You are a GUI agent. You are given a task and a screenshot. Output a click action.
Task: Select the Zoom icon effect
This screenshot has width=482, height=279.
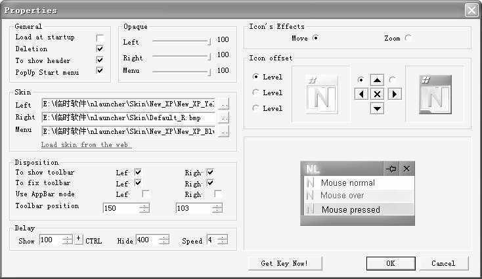pyautogui.click(x=408, y=38)
